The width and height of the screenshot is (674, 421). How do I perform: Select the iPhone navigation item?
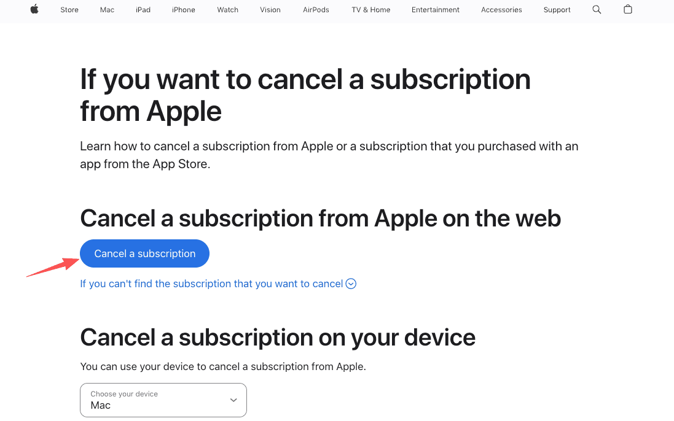point(183,10)
